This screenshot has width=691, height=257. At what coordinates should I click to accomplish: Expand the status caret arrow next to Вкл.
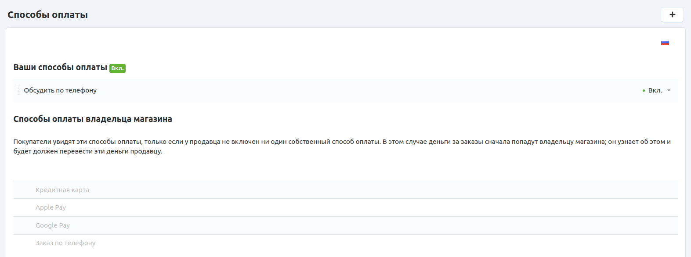[669, 90]
